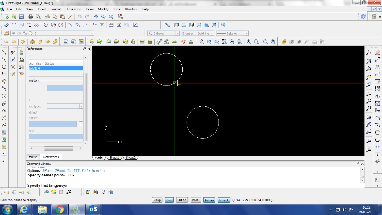Select the Polygon draw tool
Viewport: 382px width, 215px height.
(4, 67)
